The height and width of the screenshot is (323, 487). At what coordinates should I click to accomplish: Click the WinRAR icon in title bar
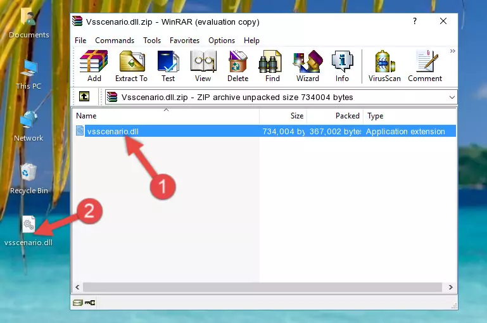[x=77, y=22]
